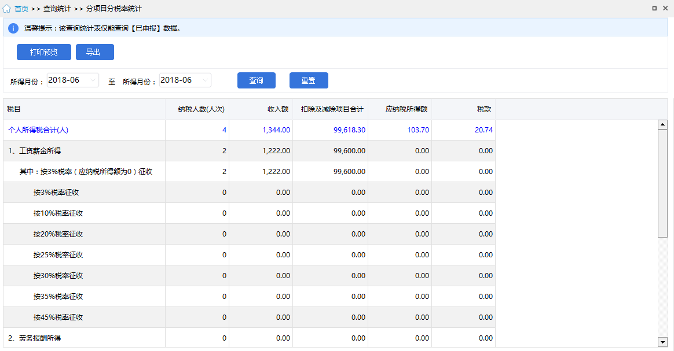Close the 分项目分税率统计 panel

(x=665, y=8)
